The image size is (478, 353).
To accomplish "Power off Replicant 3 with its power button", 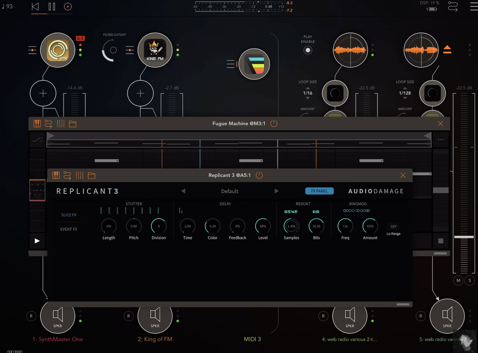I will (x=259, y=175).
